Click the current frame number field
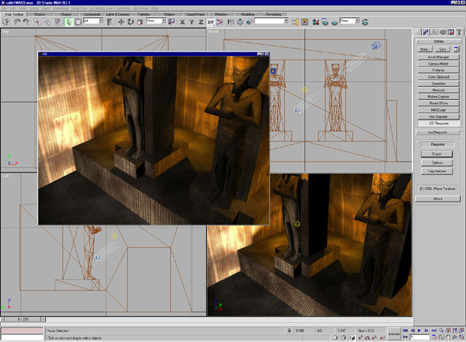Viewport: 466px width, 342px height. pos(420,337)
